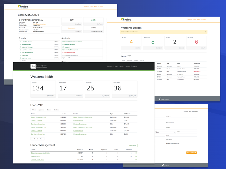Click Logout in the CBS navigation bar
This screenshot has width=226, height=169.
pos(134,66)
